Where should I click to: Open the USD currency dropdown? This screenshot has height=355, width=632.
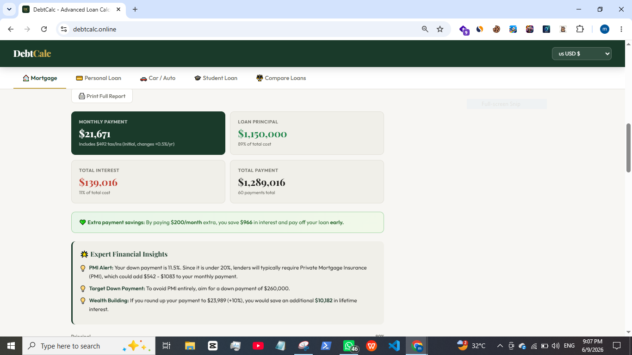click(582, 54)
